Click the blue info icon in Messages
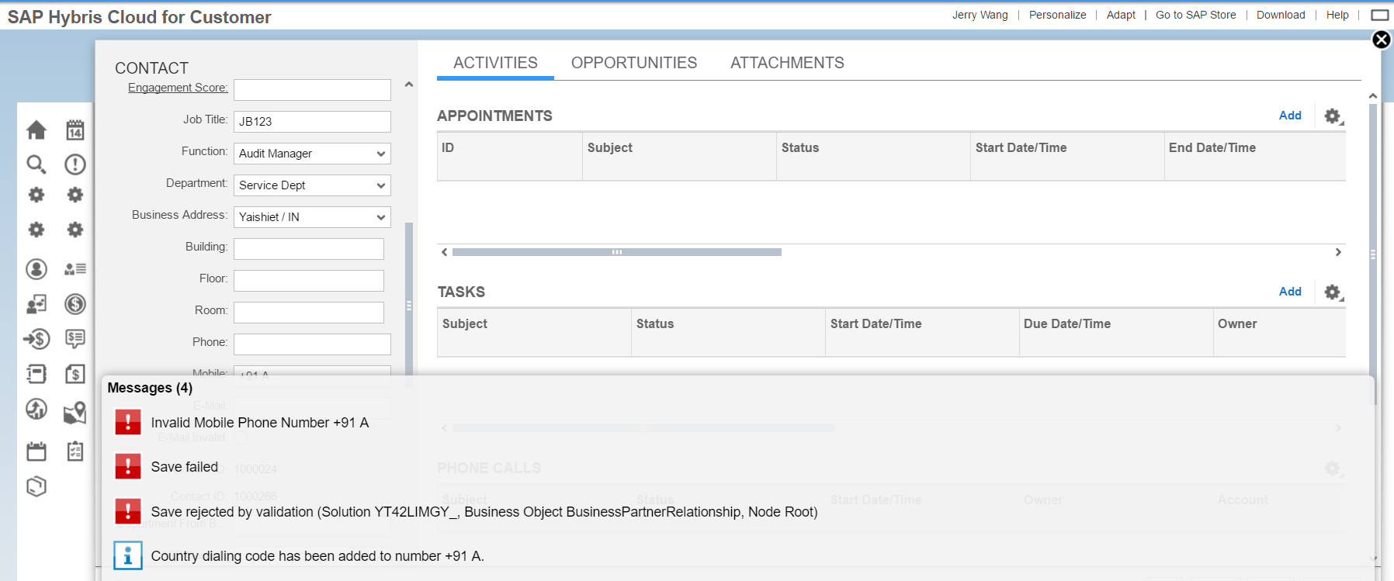This screenshot has width=1394, height=581. tap(128, 555)
